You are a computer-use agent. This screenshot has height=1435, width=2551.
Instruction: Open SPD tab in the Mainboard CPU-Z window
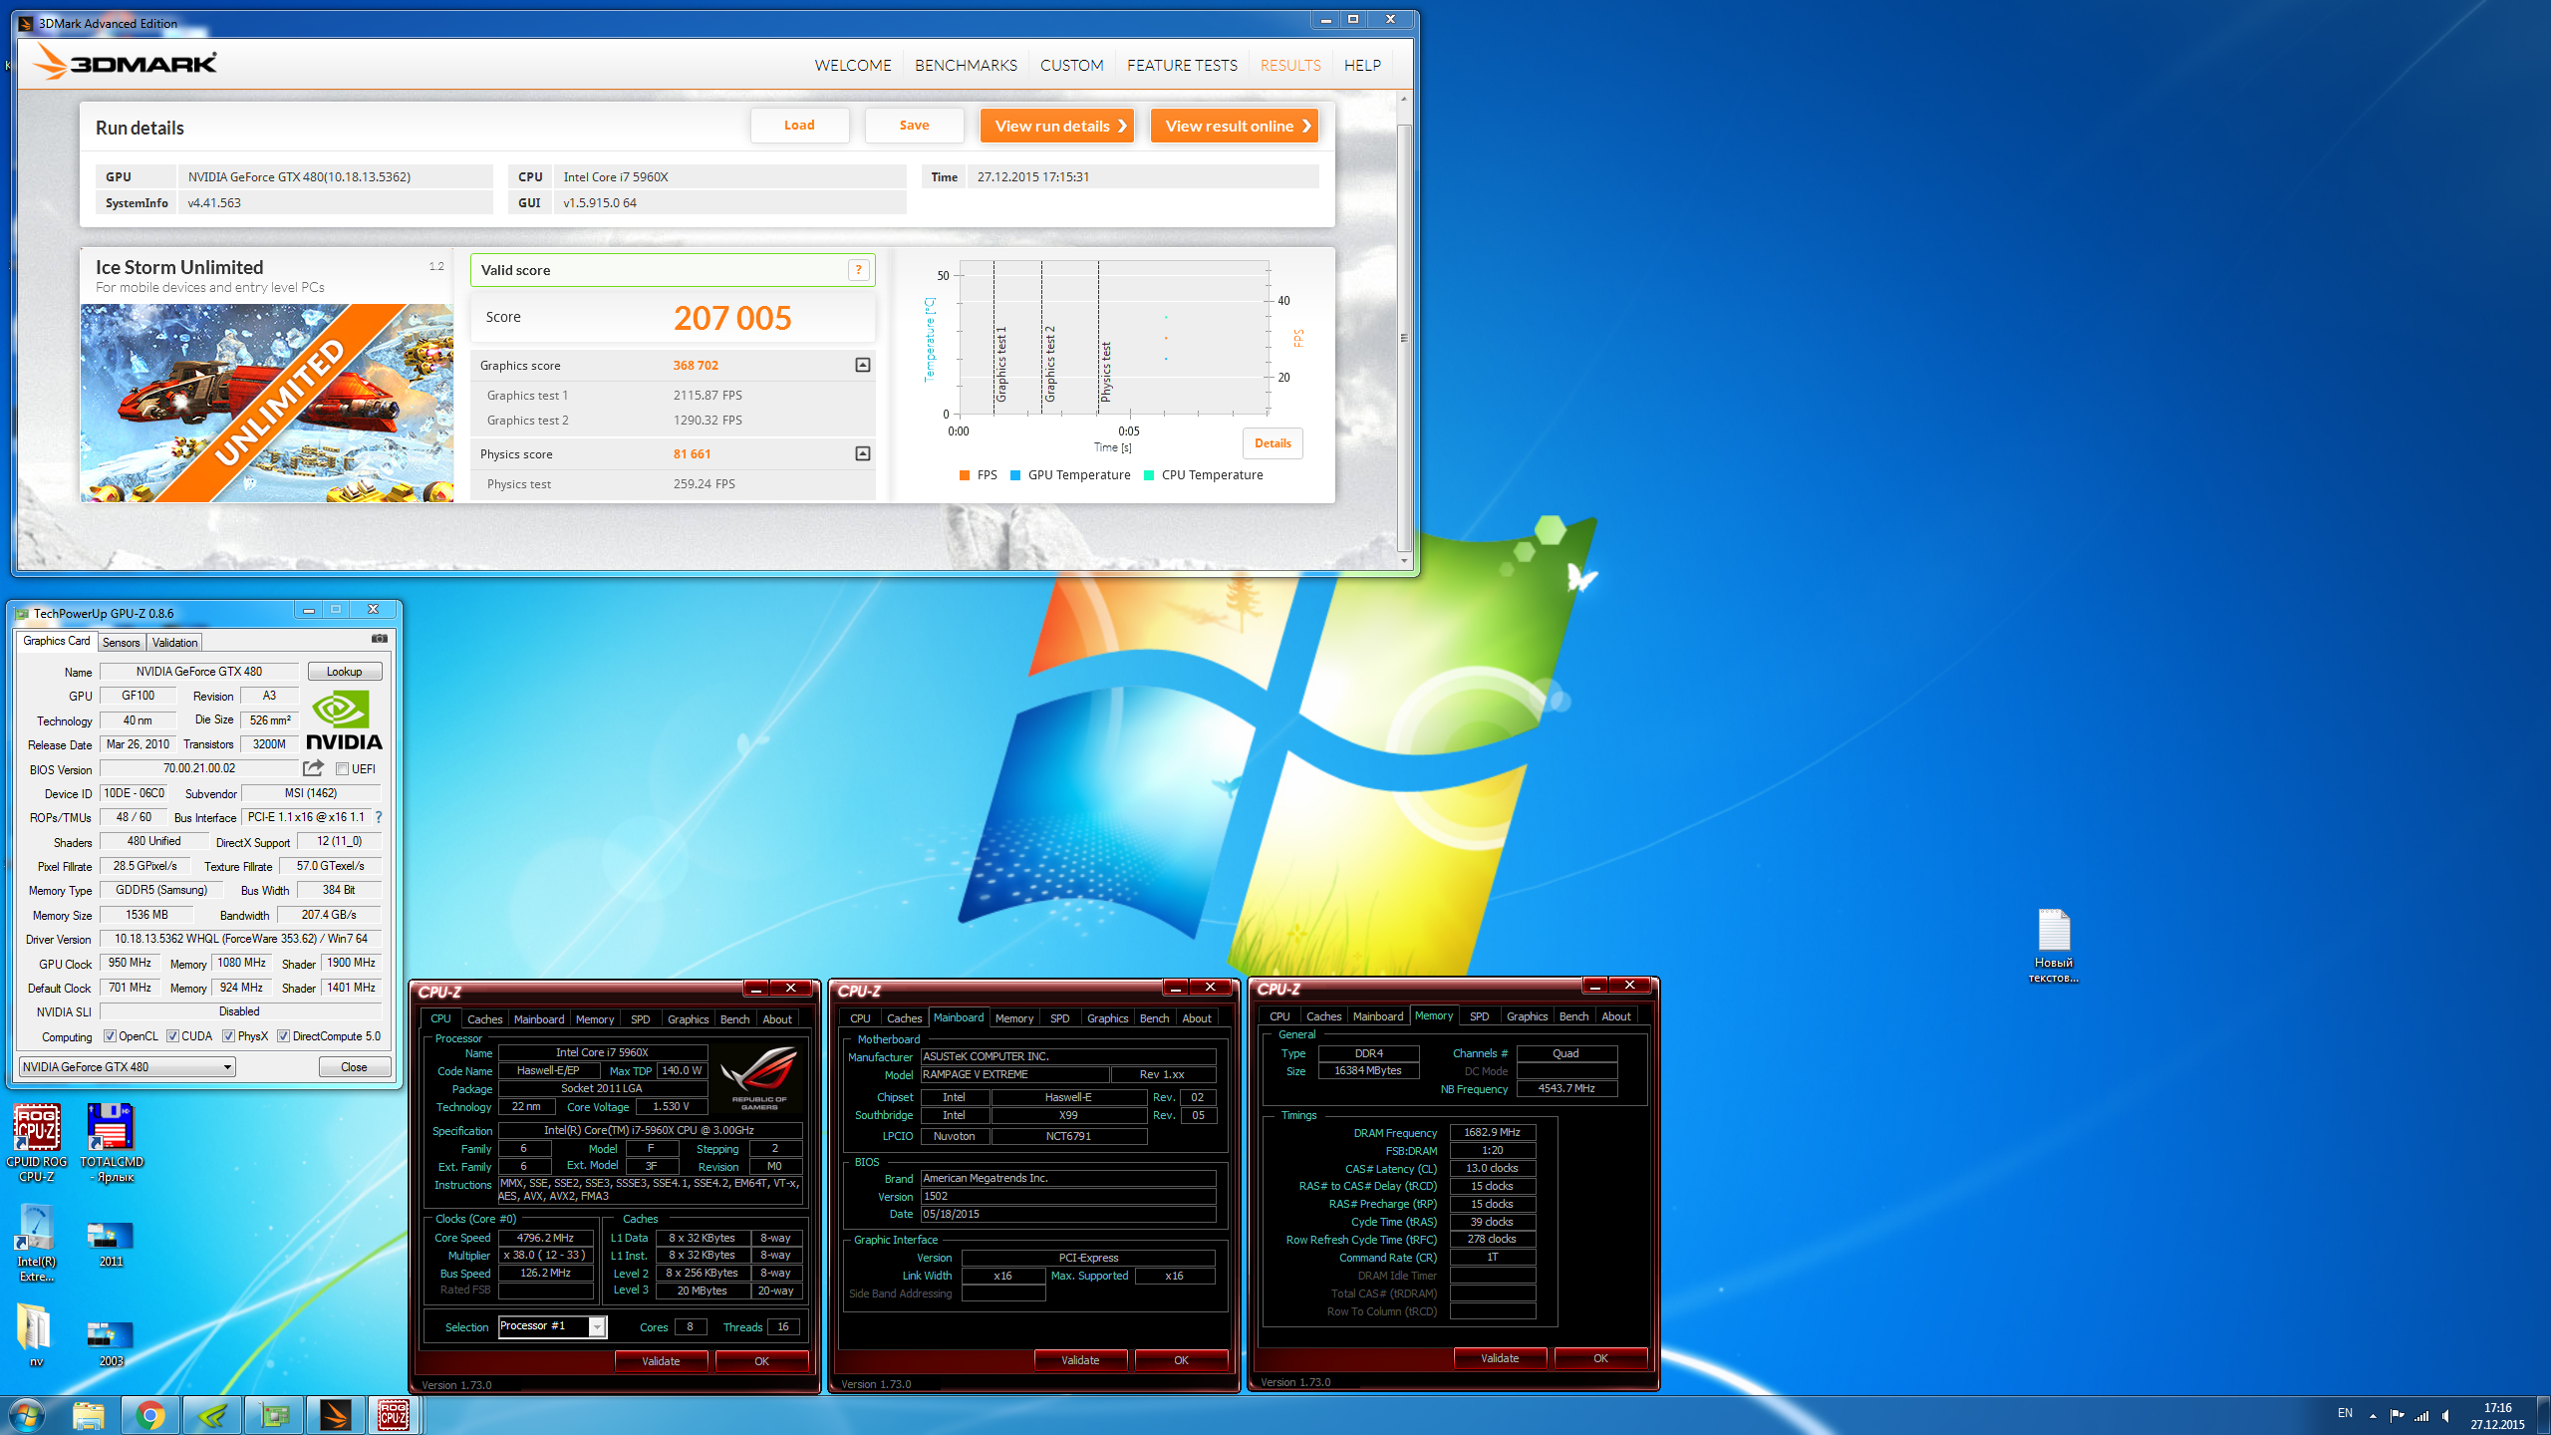pyautogui.click(x=1060, y=1018)
